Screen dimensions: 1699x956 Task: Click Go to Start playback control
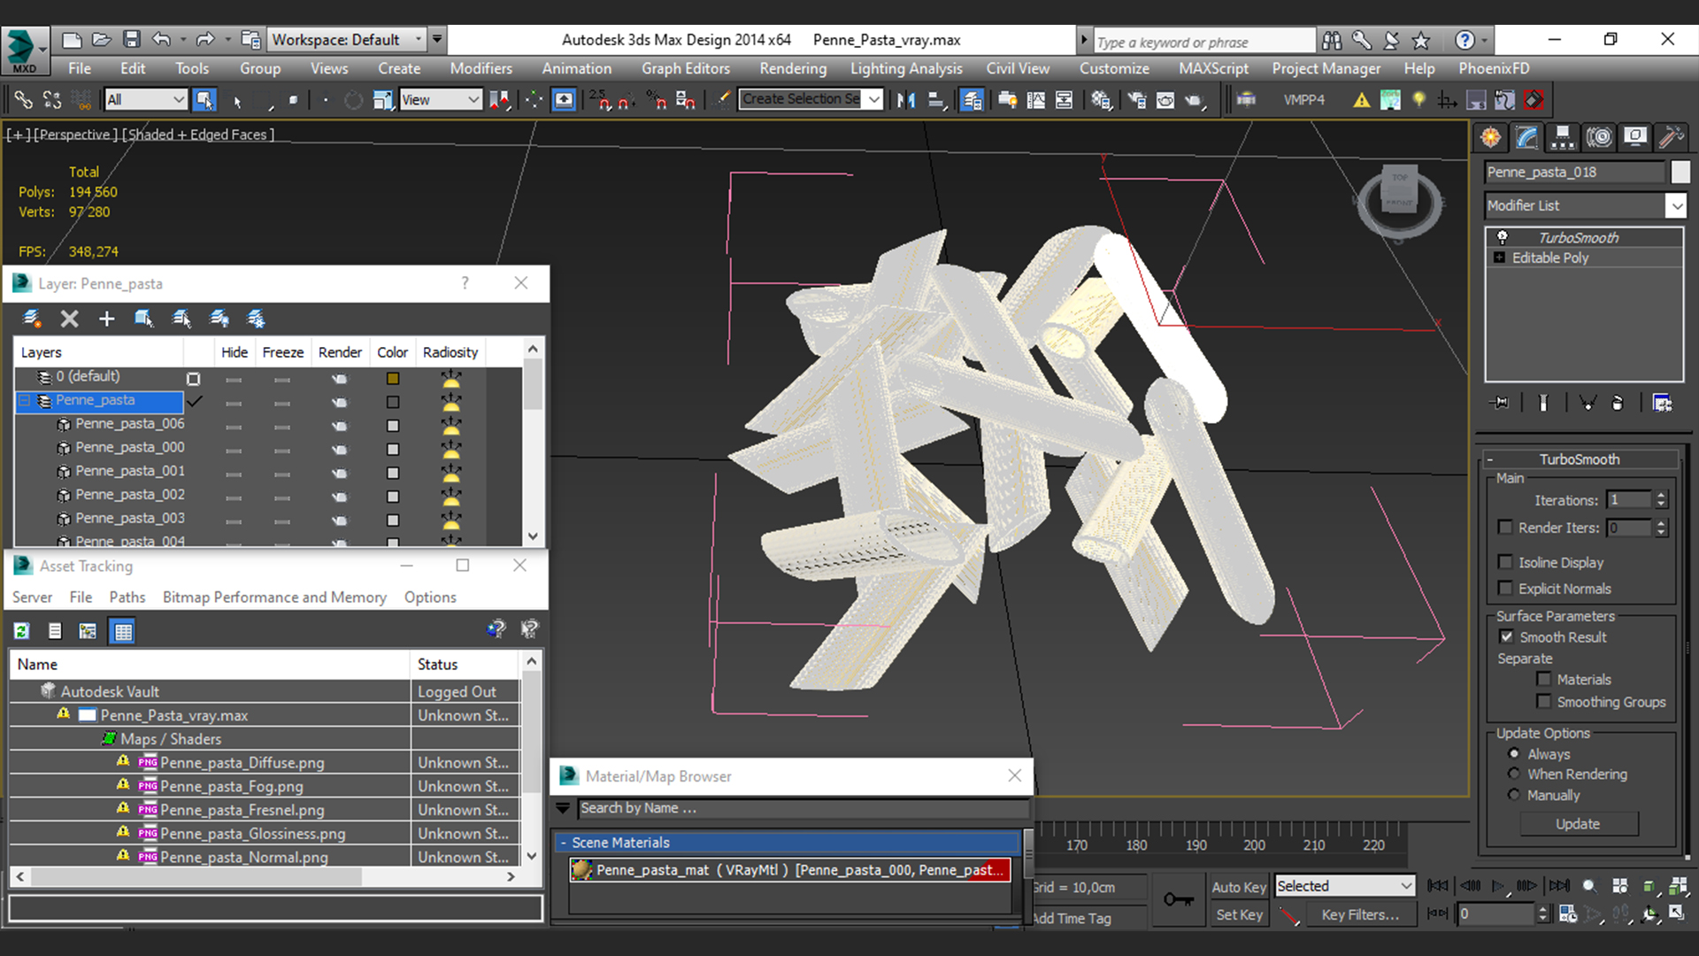click(x=1438, y=885)
